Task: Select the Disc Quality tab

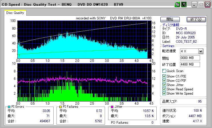Action: (15, 13)
